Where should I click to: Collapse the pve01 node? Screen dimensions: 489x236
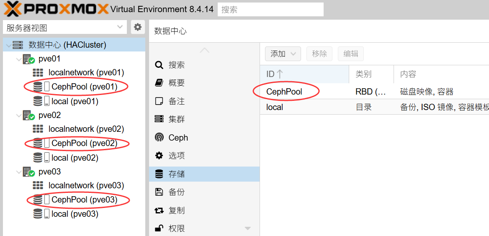[x=19, y=59]
